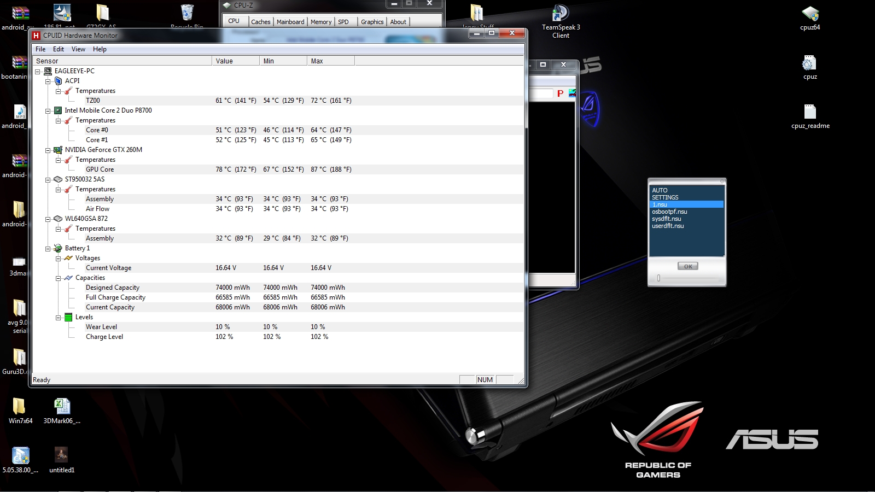Collapse the Voltages branch
This screenshot has width=875, height=492.
[x=59, y=259]
